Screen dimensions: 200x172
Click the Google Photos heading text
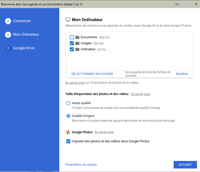tap(82, 132)
